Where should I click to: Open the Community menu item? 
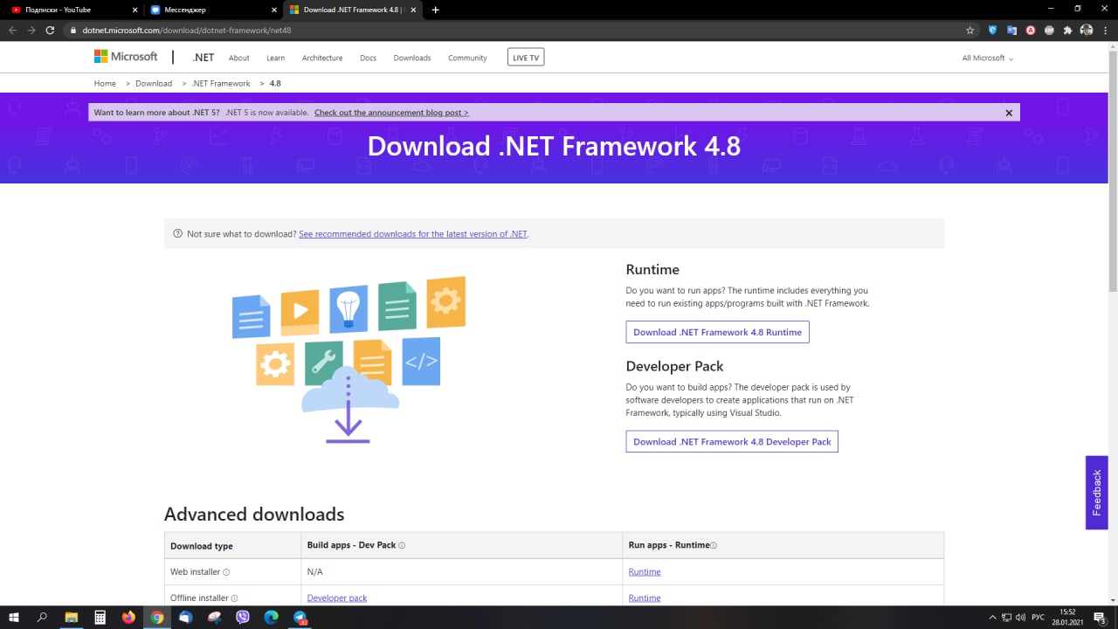tap(467, 58)
